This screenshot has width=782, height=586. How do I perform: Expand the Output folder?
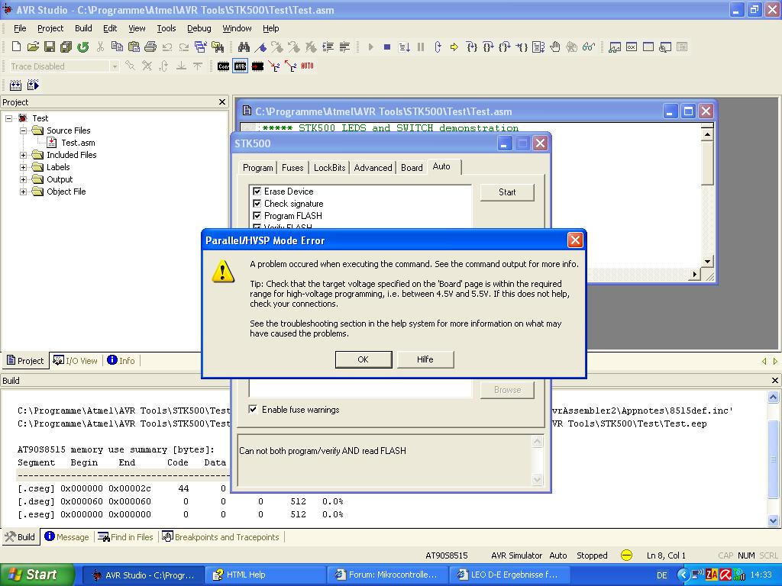click(x=23, y=179)
